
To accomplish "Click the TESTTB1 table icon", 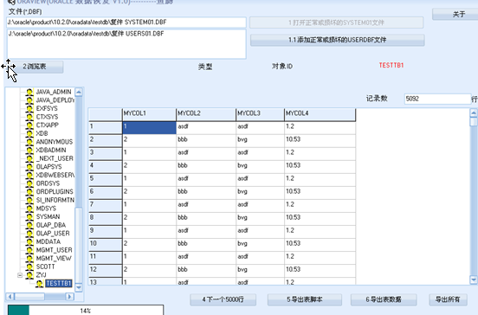I will pos(39,284).
